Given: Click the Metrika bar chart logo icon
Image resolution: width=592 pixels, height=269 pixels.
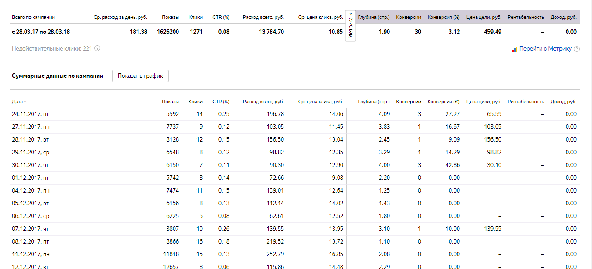Looking at the screenshot, I should coord(515,49).
